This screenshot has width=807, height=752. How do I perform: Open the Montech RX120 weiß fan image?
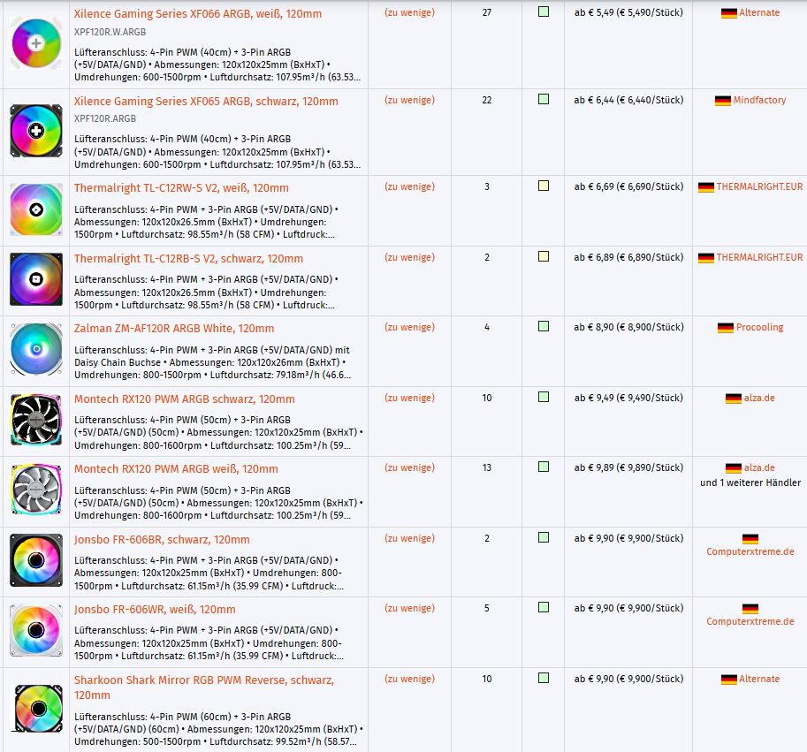coord(36,490)
